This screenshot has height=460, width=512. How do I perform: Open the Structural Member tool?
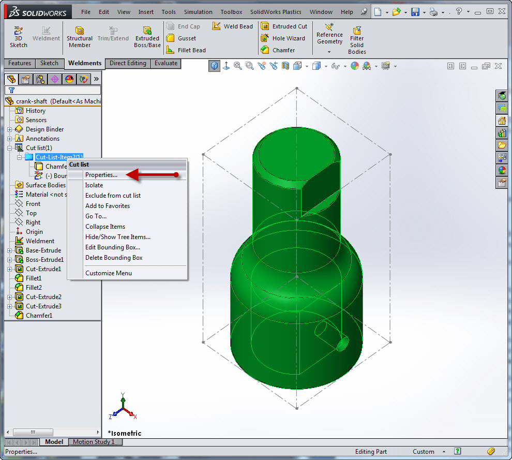tap(79, 37)
